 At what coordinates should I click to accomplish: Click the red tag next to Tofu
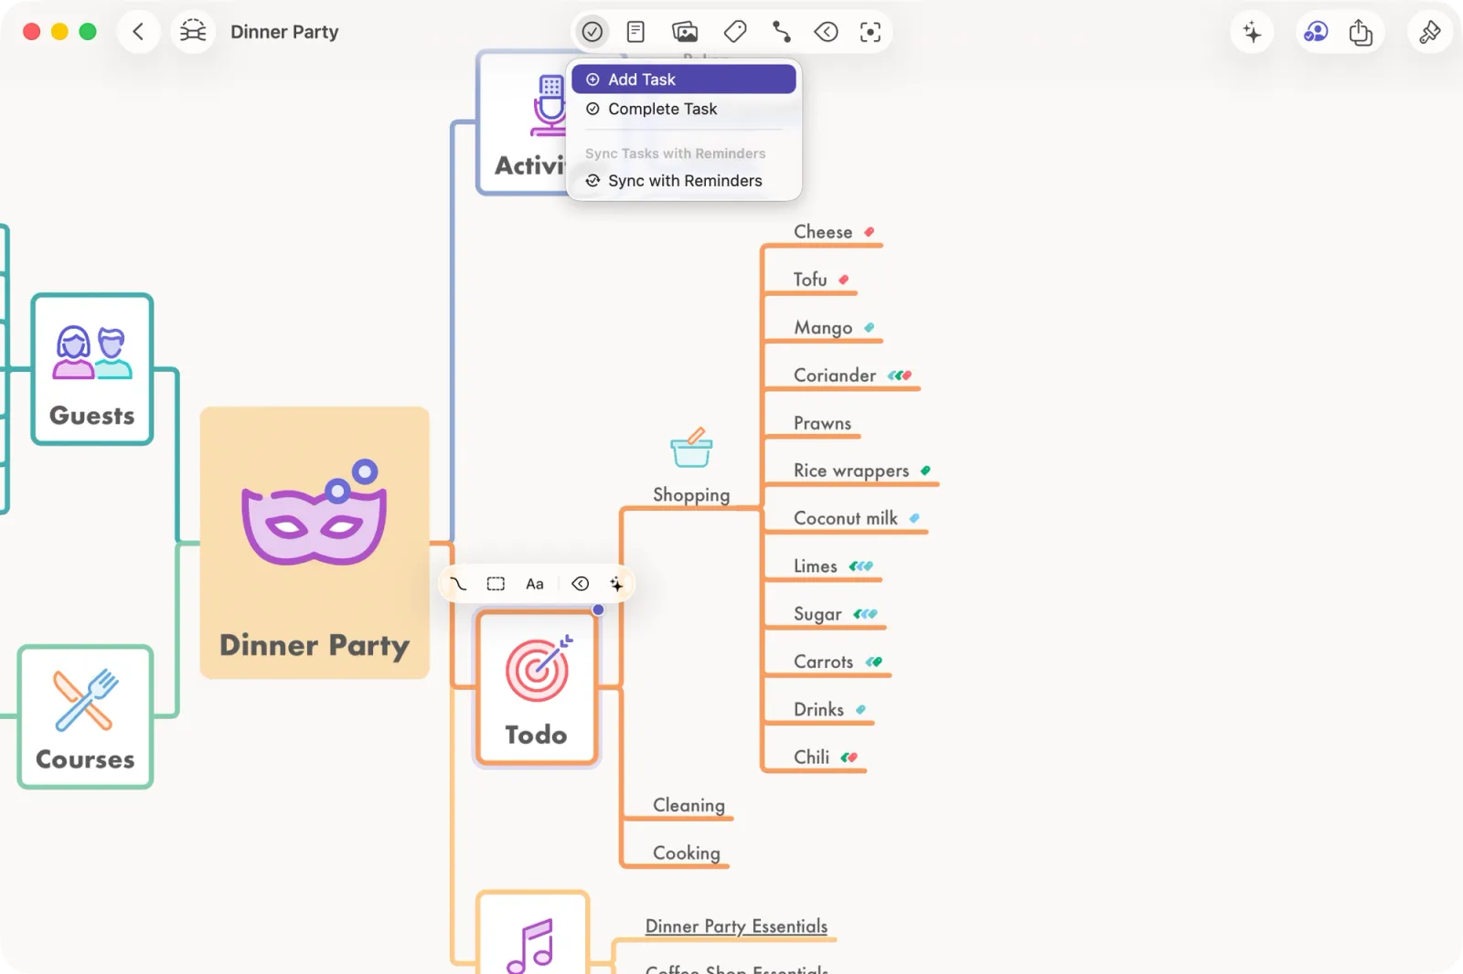coord(844,280)
